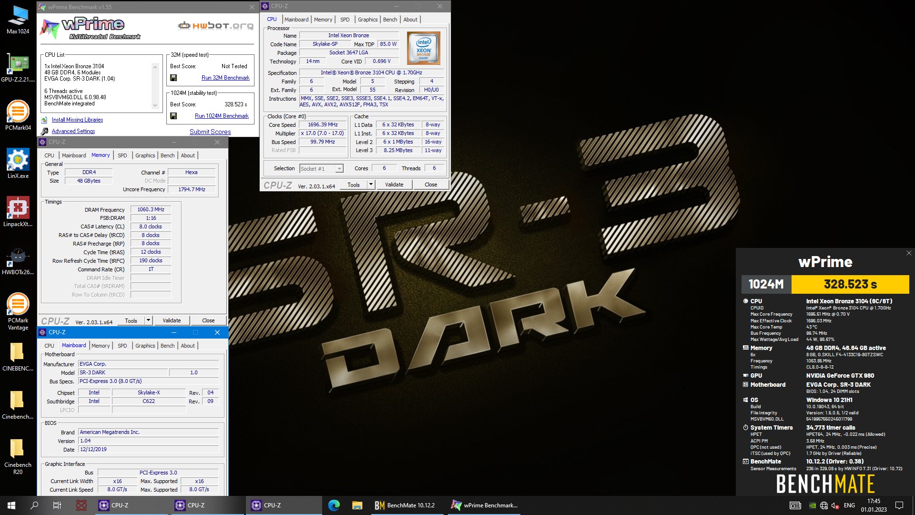Launch HWBOTx265 desktop shortcut
This screenshot has width=915, height=515.
[18, 260]
